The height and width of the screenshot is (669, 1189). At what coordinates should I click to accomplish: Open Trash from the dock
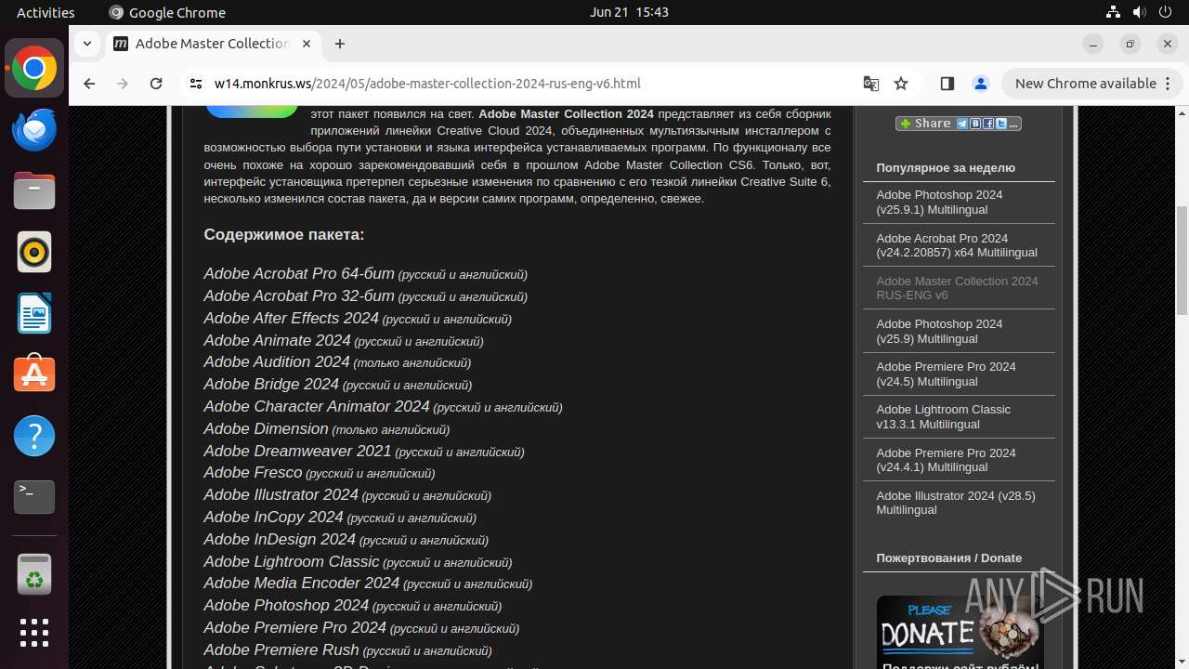click(34, 575)
